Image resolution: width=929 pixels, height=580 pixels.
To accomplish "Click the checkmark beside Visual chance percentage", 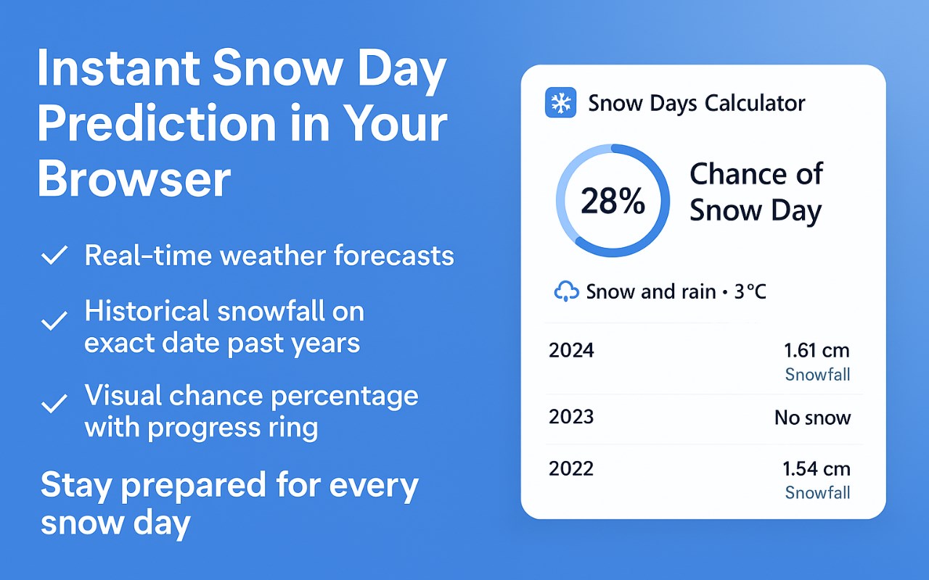I will 54,404.
